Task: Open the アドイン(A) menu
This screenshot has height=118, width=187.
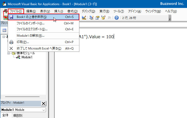Action: tap(135, 11)
